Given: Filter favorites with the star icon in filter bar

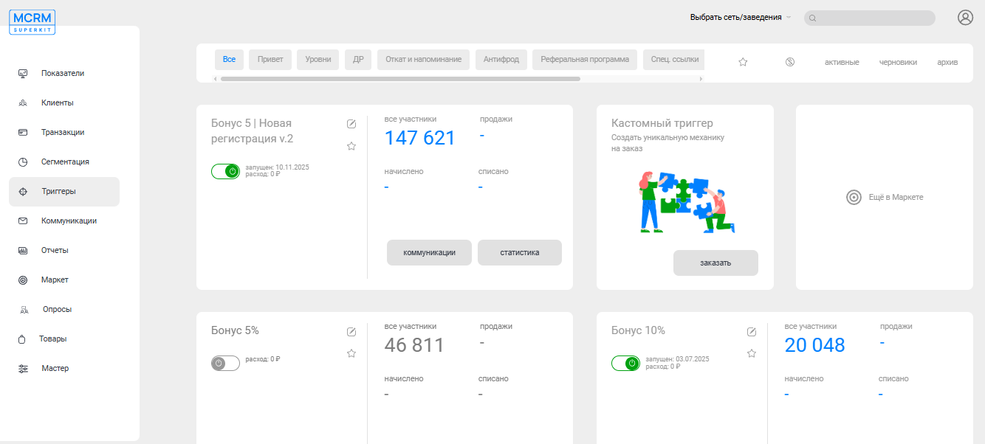Looking at the screenshot, I should point(743,62).
